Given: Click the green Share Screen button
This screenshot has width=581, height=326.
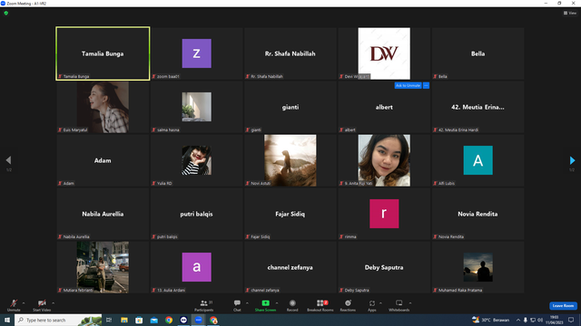Looking at the screenshot, I should click(265, 305).
